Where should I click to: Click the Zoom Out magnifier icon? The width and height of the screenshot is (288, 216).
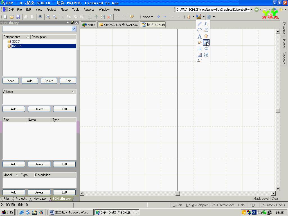[55, 17]
